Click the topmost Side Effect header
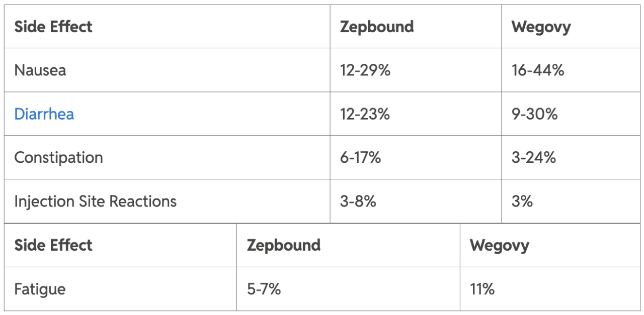644x315 pixels. tap(53, 27)
